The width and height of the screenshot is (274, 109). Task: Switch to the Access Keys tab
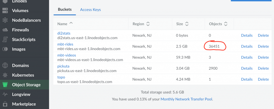point(90,10)
